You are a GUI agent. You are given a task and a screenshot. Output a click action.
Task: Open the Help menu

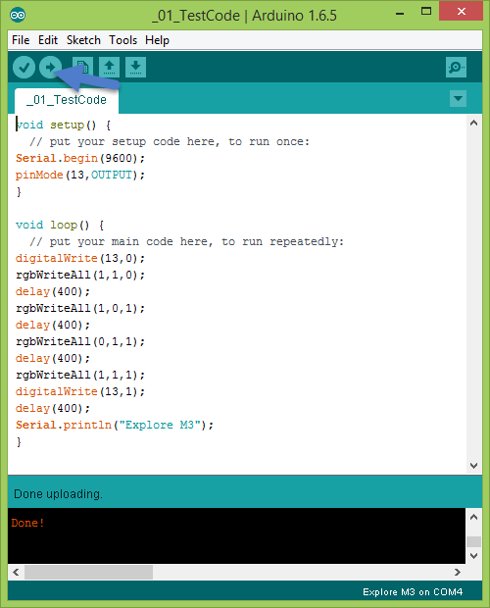[x=157, y=40]
